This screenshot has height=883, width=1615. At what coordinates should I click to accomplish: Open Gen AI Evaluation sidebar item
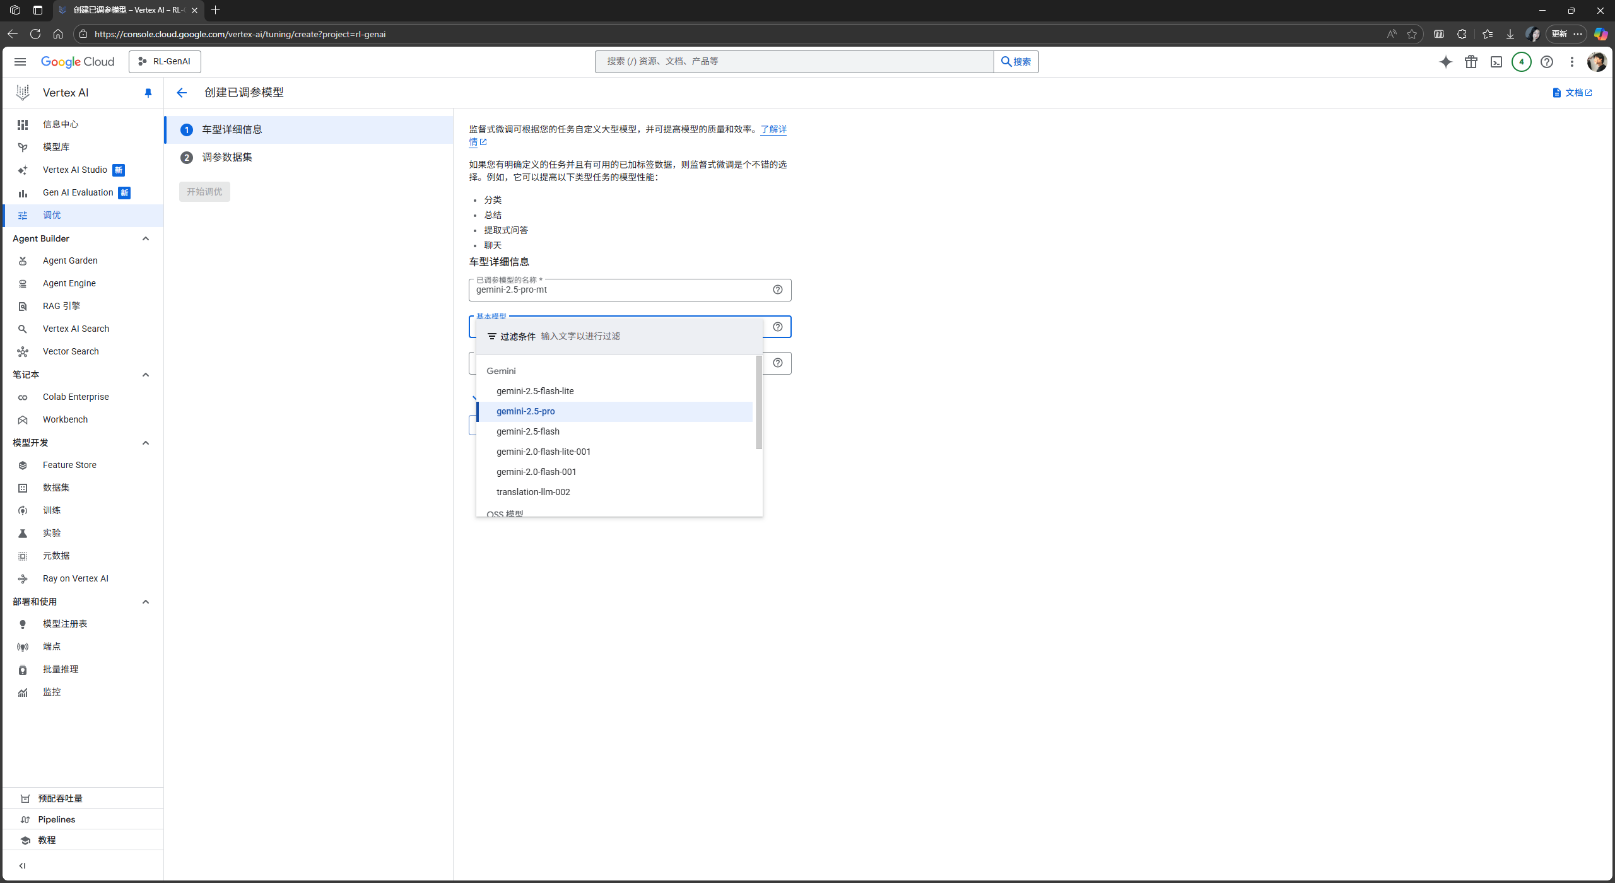point(83,192)
